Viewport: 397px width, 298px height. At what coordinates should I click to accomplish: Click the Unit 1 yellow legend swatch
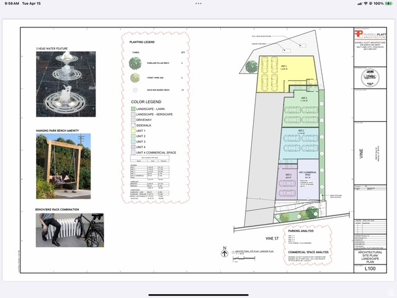(x=133, y=131)
